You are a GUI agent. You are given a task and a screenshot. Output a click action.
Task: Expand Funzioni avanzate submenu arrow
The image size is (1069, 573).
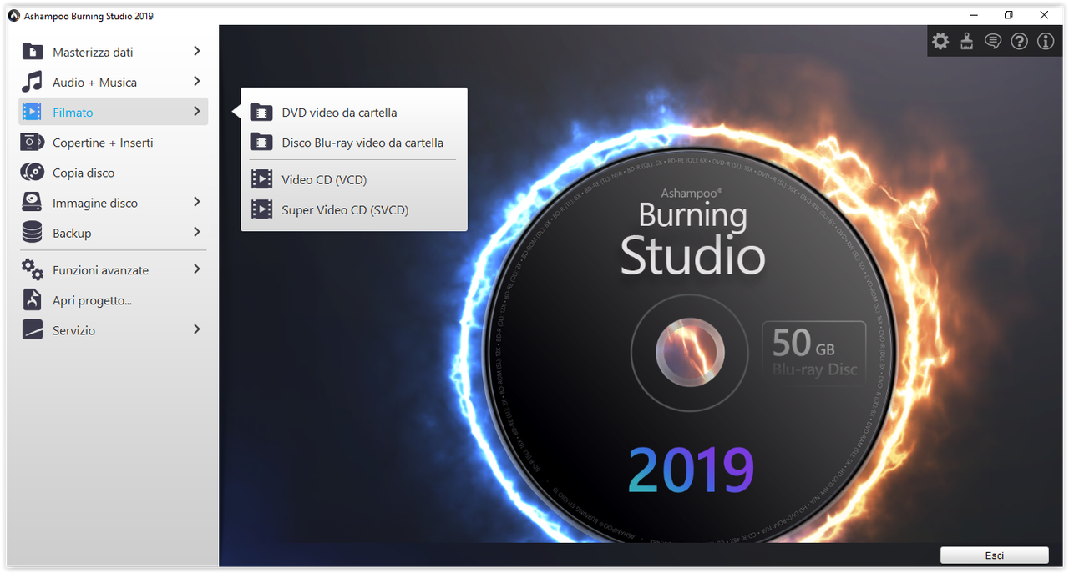tap(197, 269)
